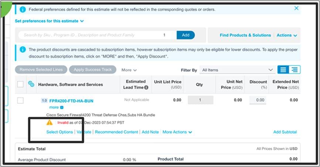The image size is (320, 167).
Task: Expand line details with the more icon
Action: 62,107
